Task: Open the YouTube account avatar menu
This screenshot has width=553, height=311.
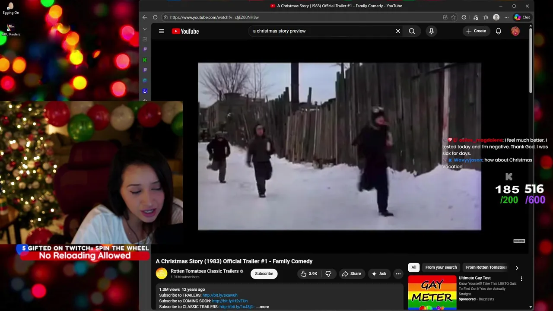Action: pos(515,31)
